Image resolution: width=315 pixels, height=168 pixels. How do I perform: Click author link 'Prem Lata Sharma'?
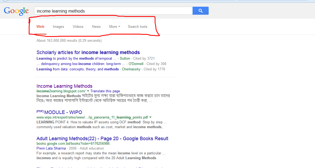click(51, 148)
